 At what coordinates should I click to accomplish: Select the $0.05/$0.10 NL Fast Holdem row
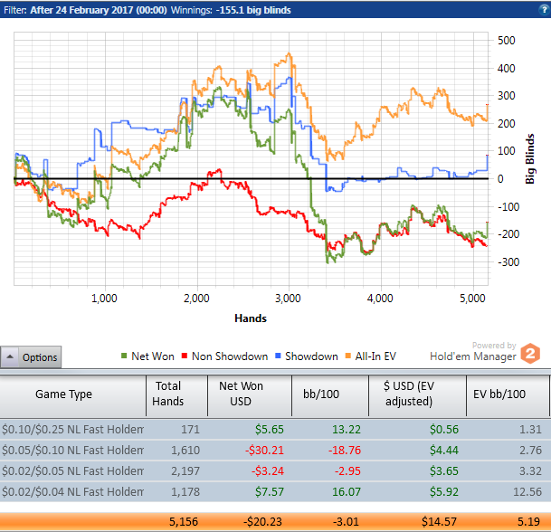[275, 450]
